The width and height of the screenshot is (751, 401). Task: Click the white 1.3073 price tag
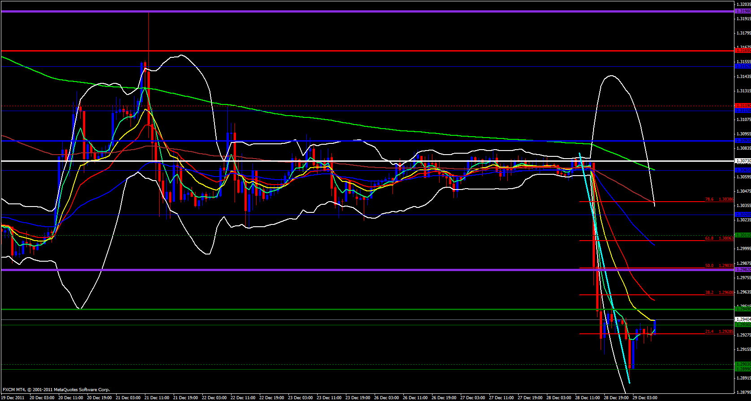point(742,161)
